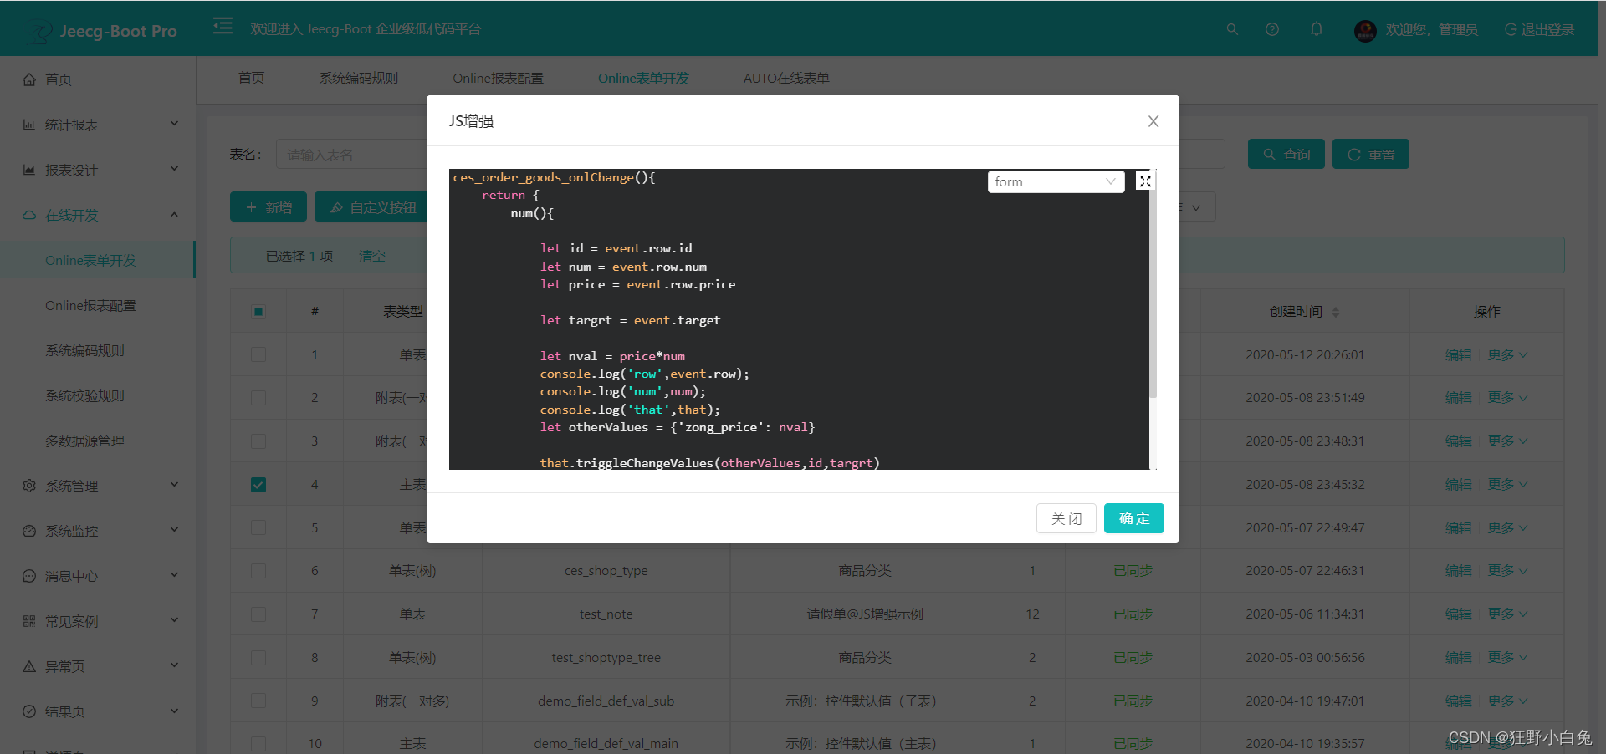Toggle the select-all header checkbox

pos(258,312)
